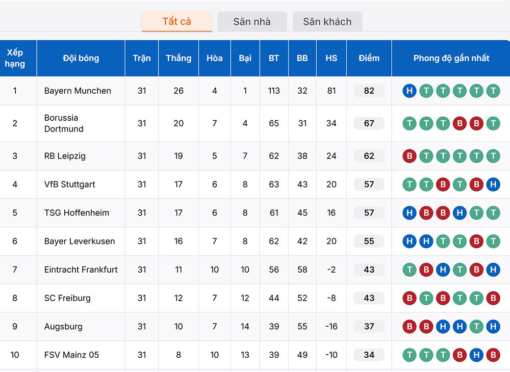Screen dimensions: 510x372
Task: Click the green T form icon for Augsburg
Action: tap(476, 327)
